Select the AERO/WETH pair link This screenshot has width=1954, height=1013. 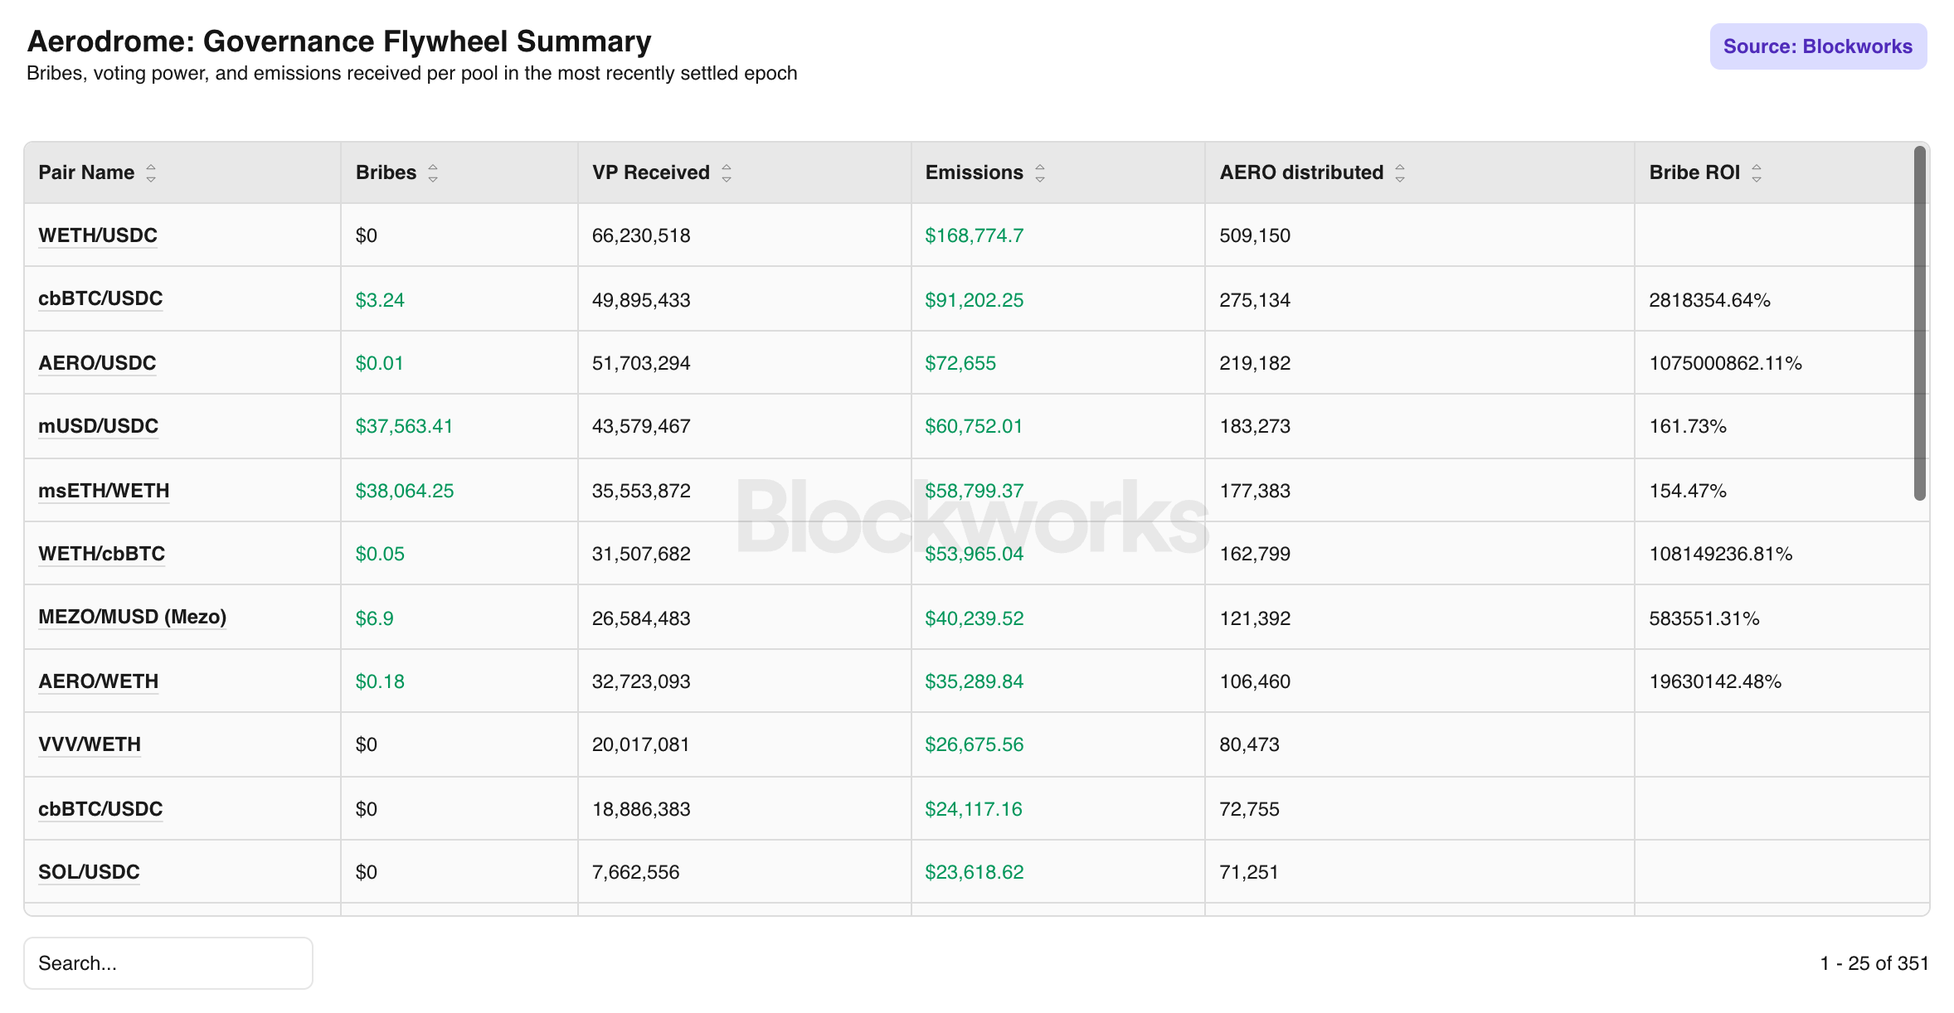98,681
